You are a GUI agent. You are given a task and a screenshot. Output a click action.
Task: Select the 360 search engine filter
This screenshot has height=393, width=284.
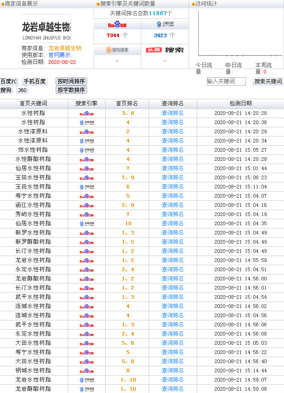click(22, 90)
